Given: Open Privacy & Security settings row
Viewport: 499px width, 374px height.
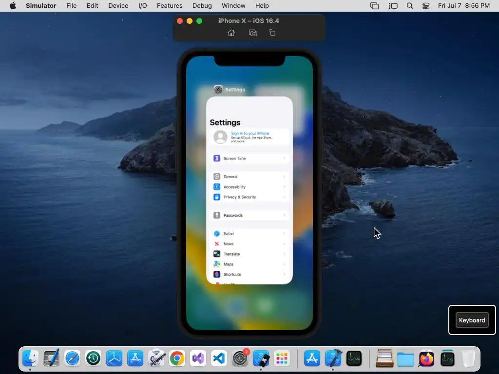Looking at the screenshot, I should (249, 197).
